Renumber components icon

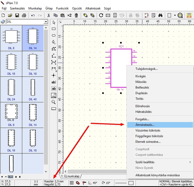[146, 15]
